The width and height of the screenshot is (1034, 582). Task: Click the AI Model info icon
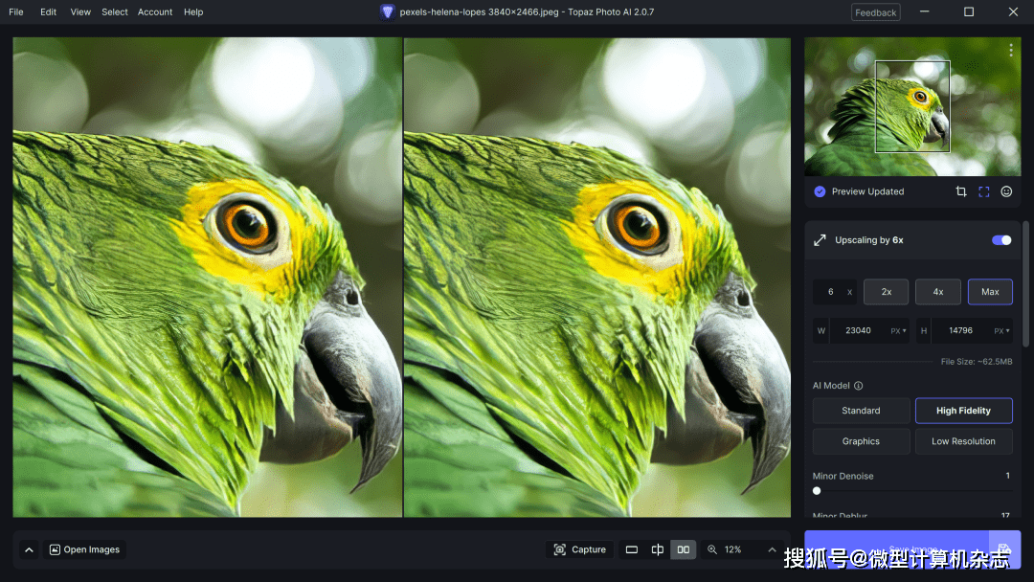click(x=858, y=386)
